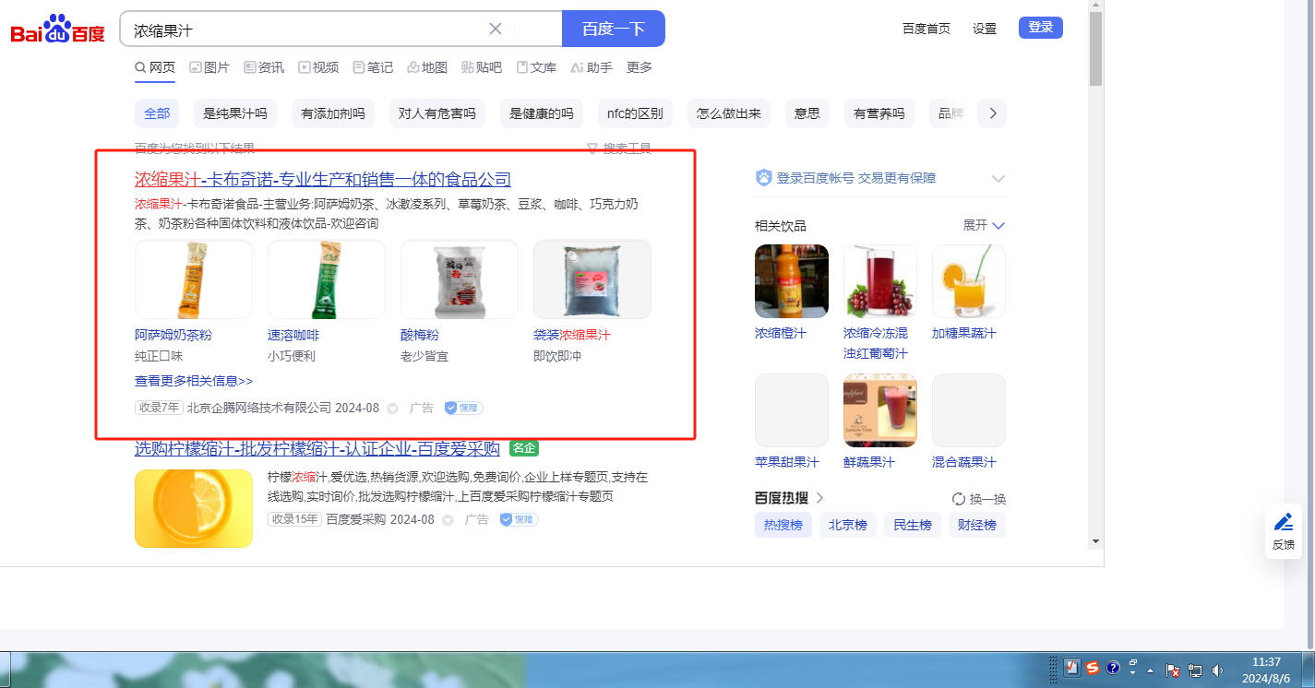Switch to the 地图 search tab

coord(427,67)
